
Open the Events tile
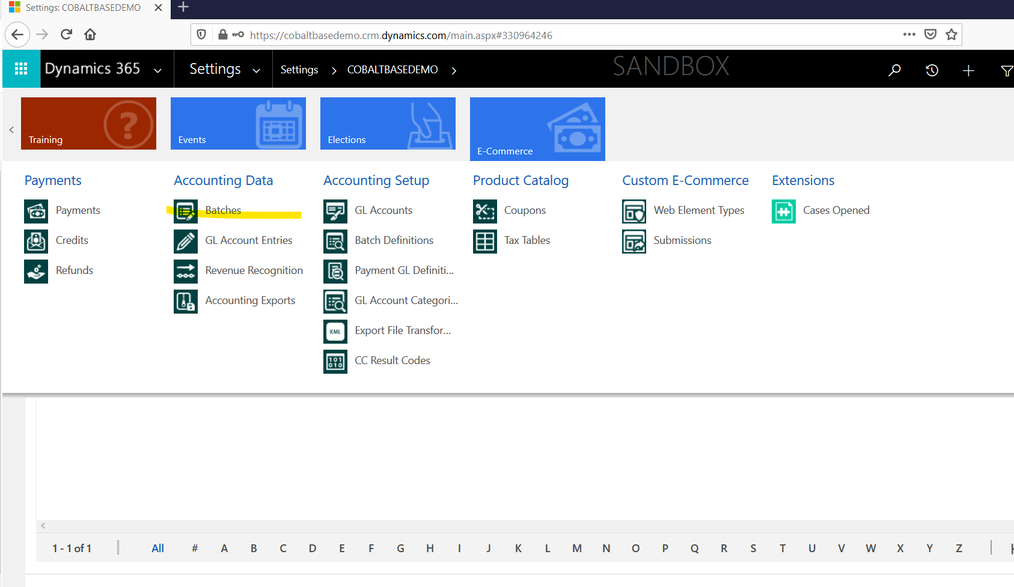click(238, 123)
